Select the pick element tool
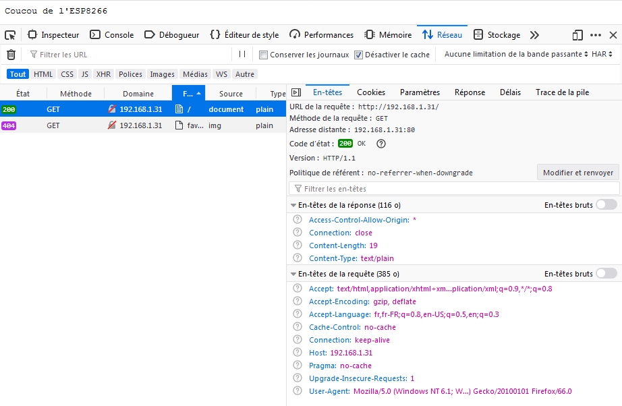Viewport: 622px width, 406px height. [9, 34]
